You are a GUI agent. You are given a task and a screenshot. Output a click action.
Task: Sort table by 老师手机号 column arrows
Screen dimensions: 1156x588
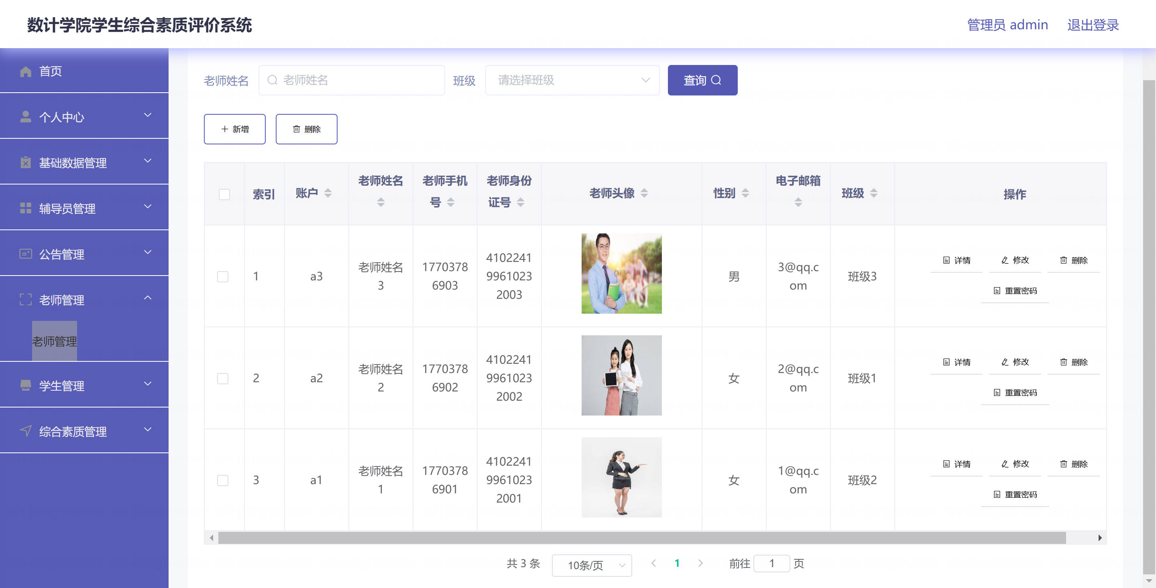pos(450,203)
